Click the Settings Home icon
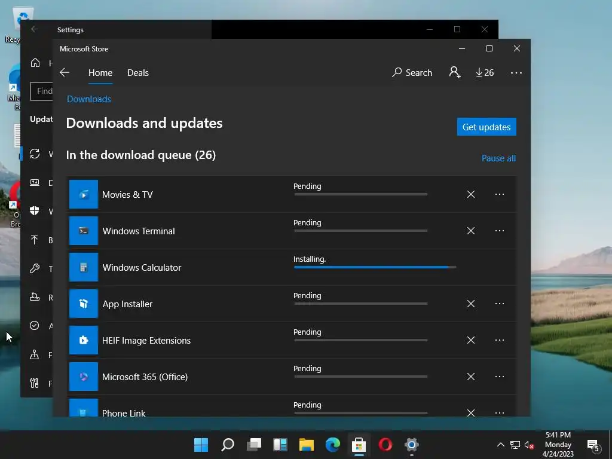The width and height of the screenshot is (612, 459). [35, 63]
